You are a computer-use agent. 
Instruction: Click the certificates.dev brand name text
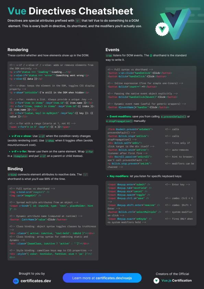click(36, 281)
